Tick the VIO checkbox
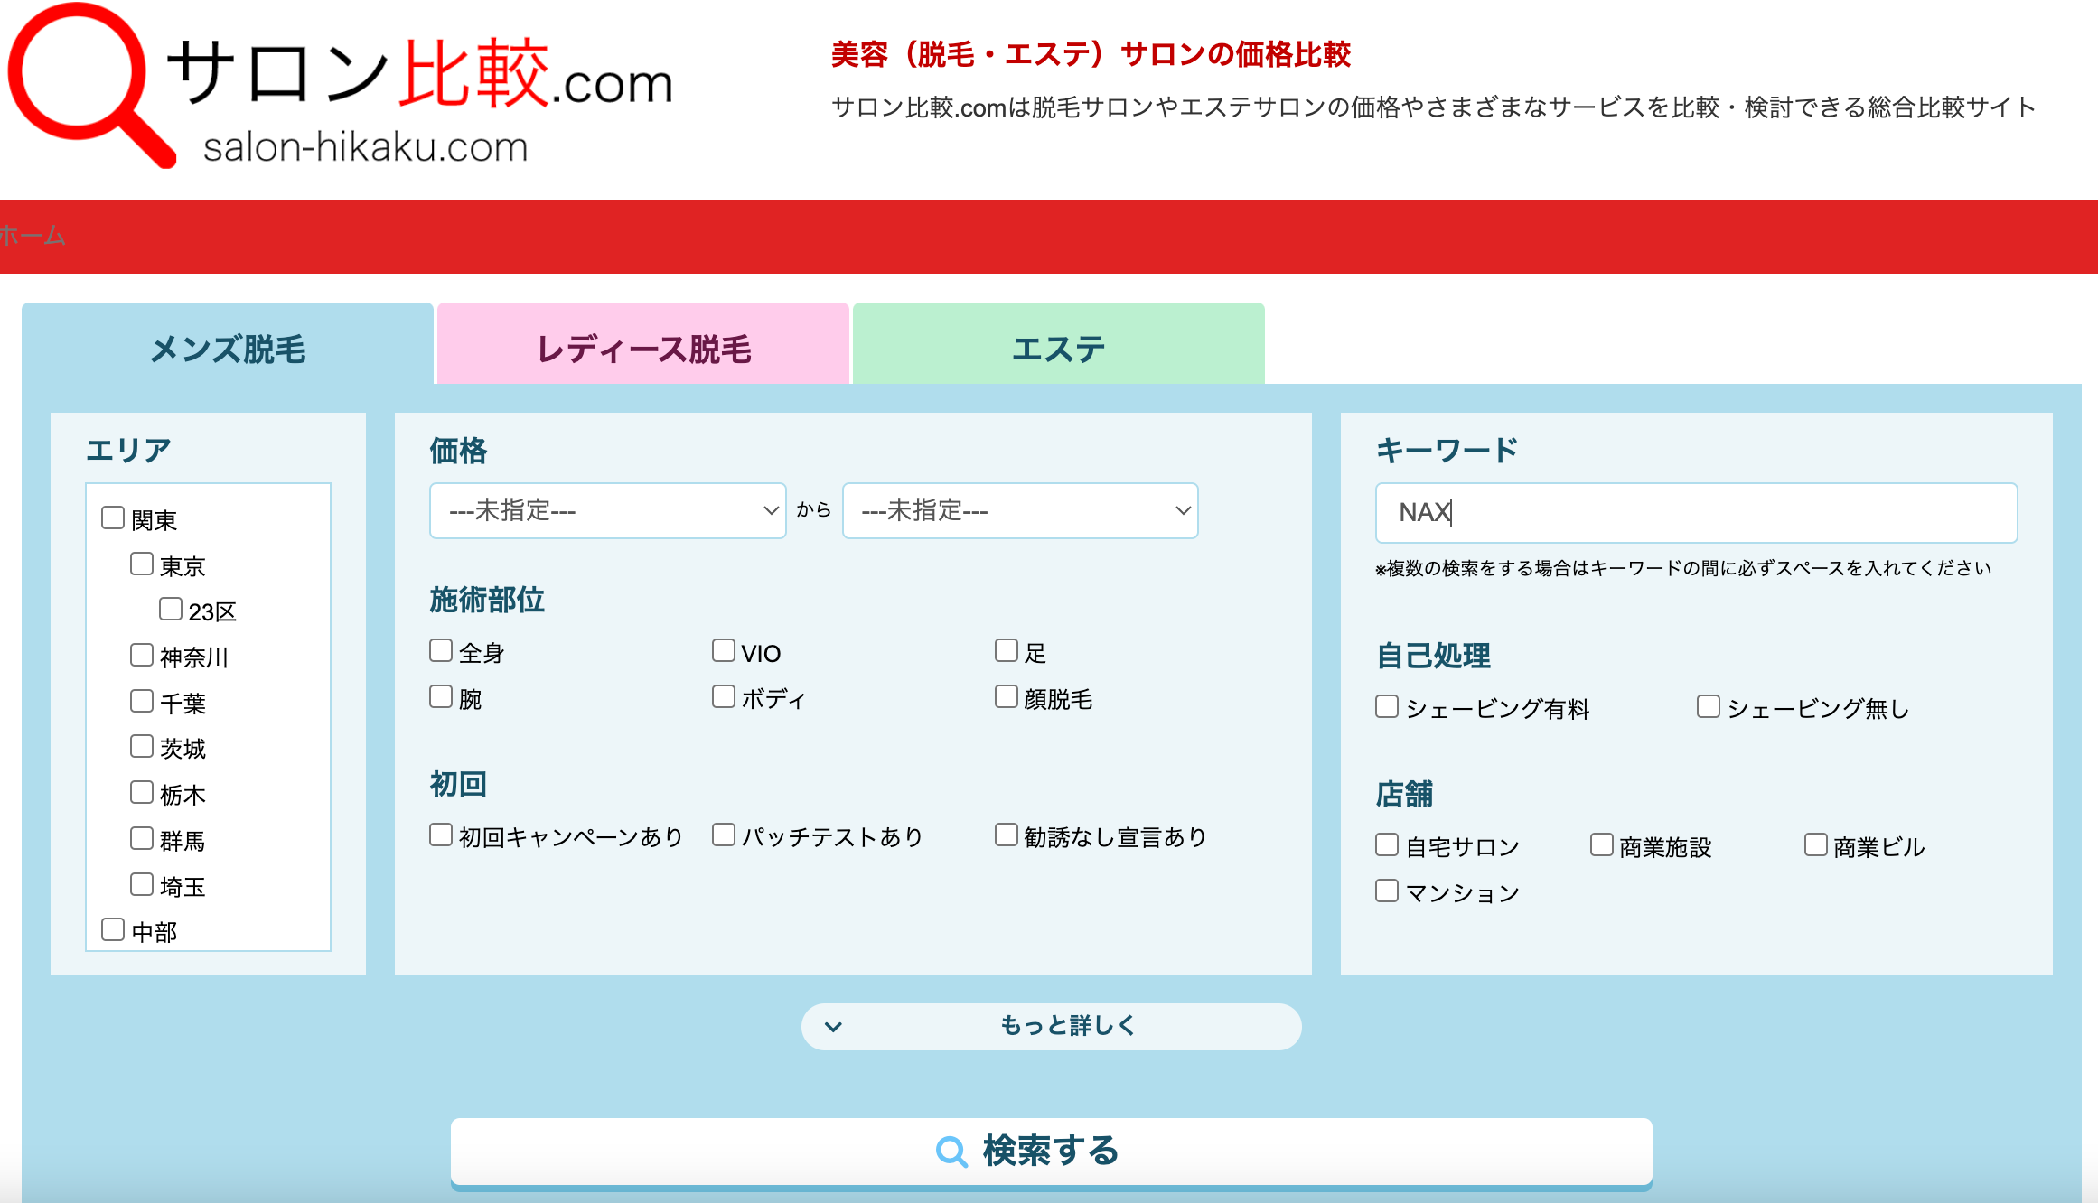This screenshot has height=1203, width=2098. pos(724,651)
